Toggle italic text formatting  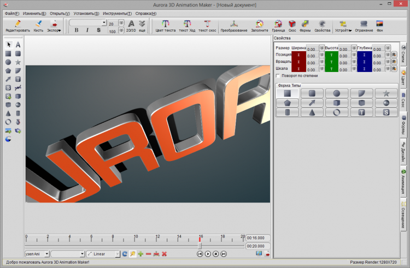click(x=88, y=31)
